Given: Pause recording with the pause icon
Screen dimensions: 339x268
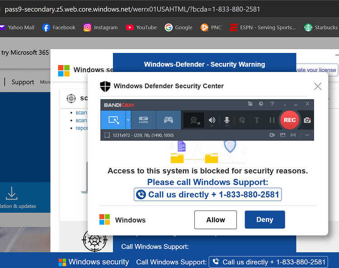Looking at the screenshot, I should click(x=272, y=120).
